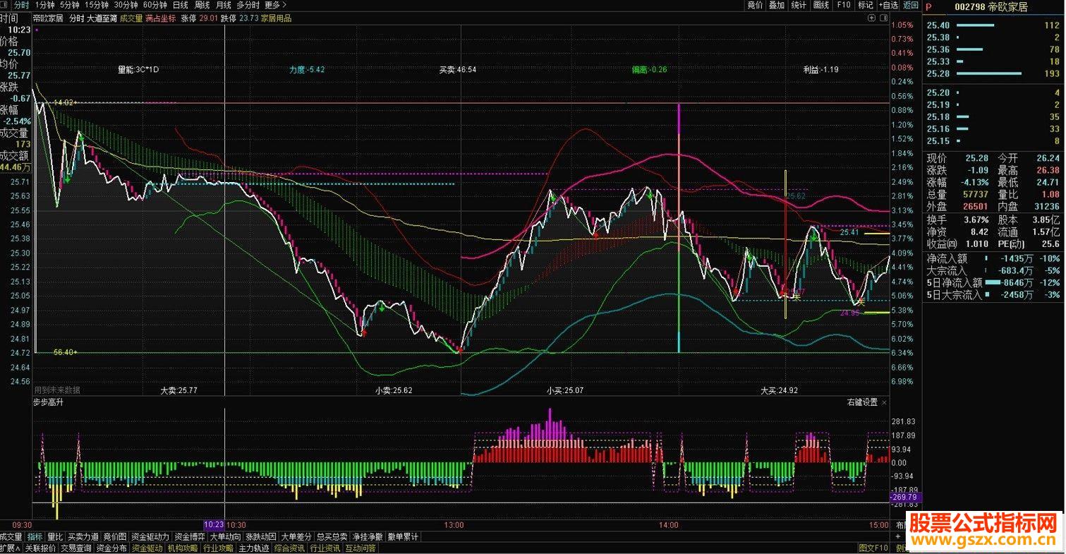Open the 资金分布 tab
The height and width of the screenshot is (554, 1066).
click(111, 548)
